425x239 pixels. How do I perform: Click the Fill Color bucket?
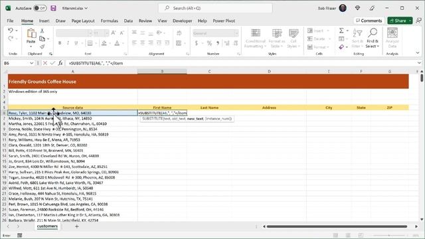point(104,42)
